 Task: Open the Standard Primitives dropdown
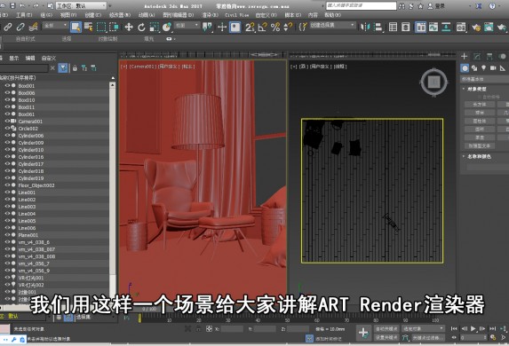(x=484, y=79)
